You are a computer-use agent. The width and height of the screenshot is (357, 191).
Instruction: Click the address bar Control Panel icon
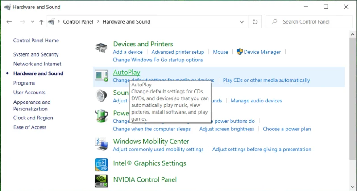click(51, 22)
